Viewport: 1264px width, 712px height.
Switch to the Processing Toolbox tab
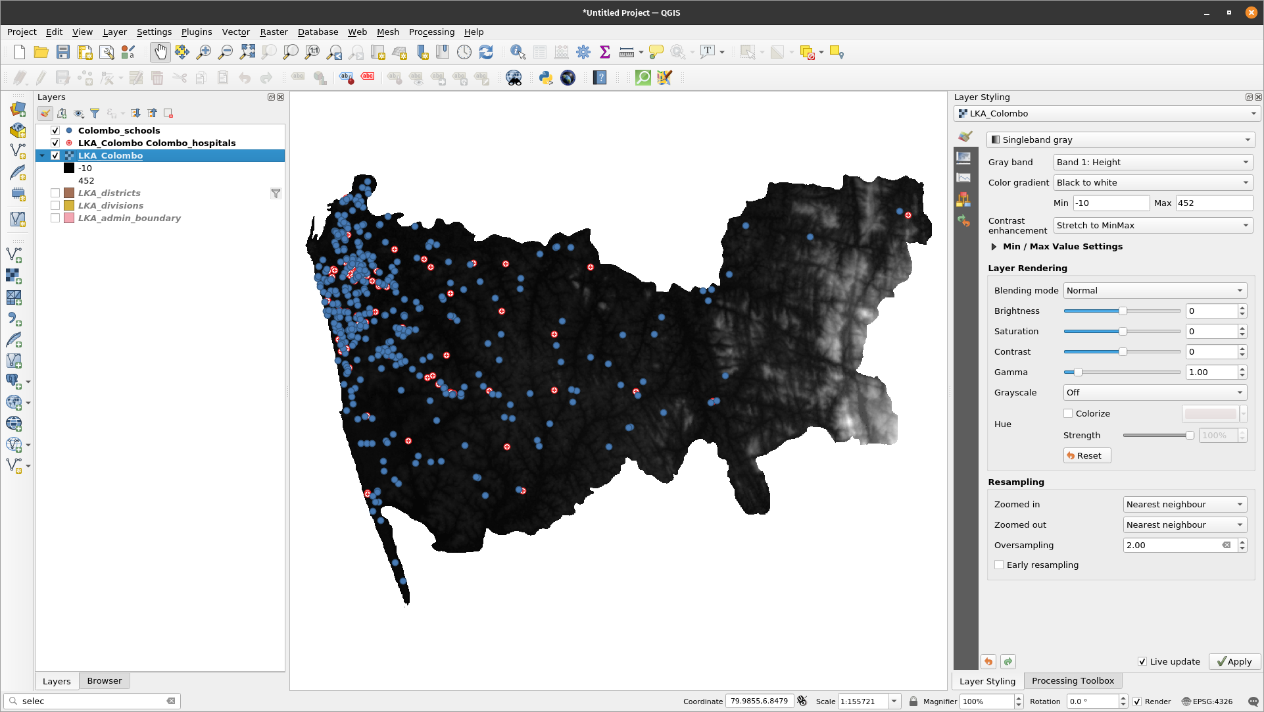pyautogui.click(x=1072, y=680)
